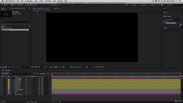Open the Layer menu

coord(36,1)
